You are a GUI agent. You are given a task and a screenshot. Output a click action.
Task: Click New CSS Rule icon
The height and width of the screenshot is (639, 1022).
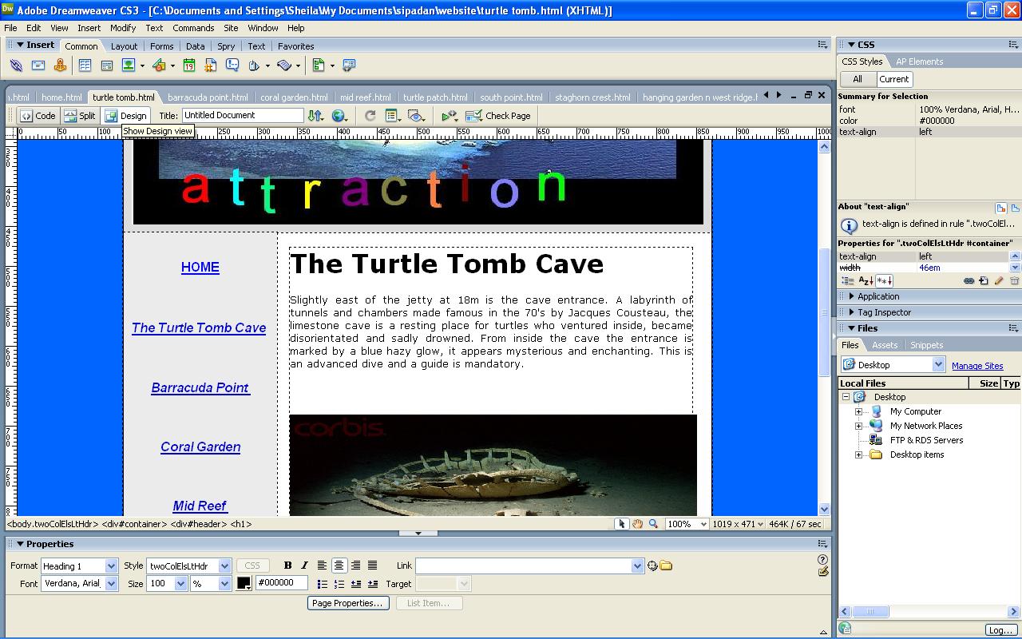point(984,280)
